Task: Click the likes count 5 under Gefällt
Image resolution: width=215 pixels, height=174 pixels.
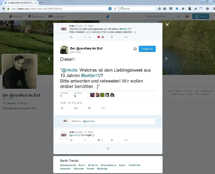Action: tap(75, 96)
